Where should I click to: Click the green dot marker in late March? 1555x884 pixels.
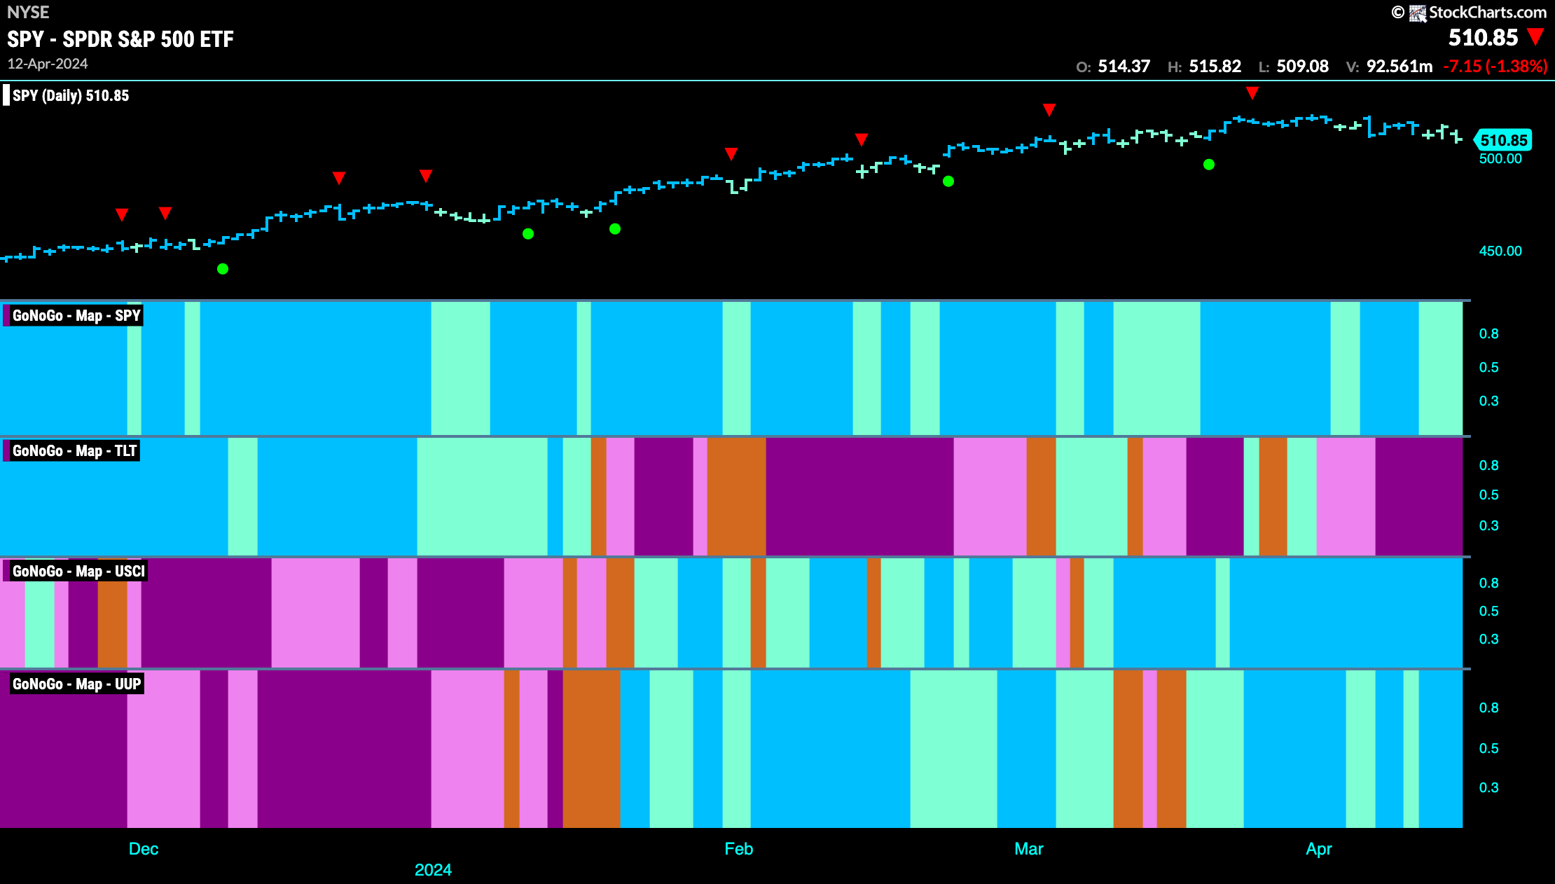[1209, 165]
